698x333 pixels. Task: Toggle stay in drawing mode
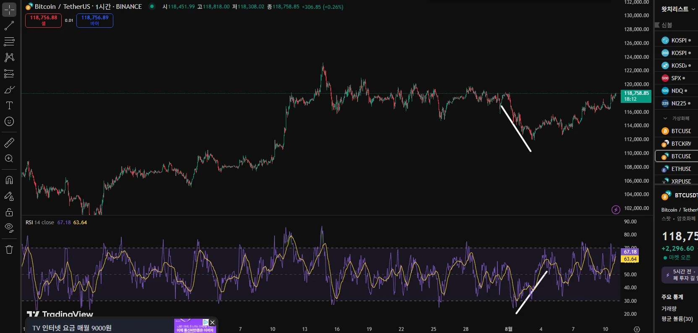(x=9, y=196)
